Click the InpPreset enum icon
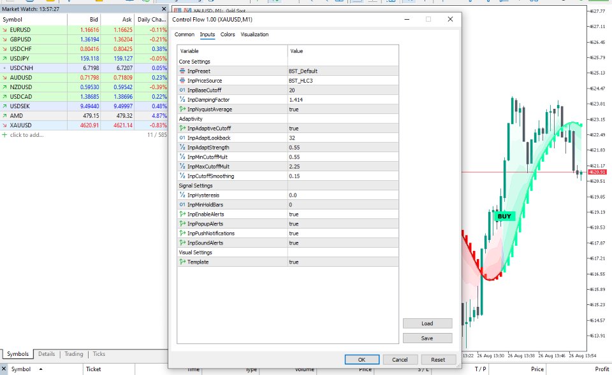 coord(182,71)
